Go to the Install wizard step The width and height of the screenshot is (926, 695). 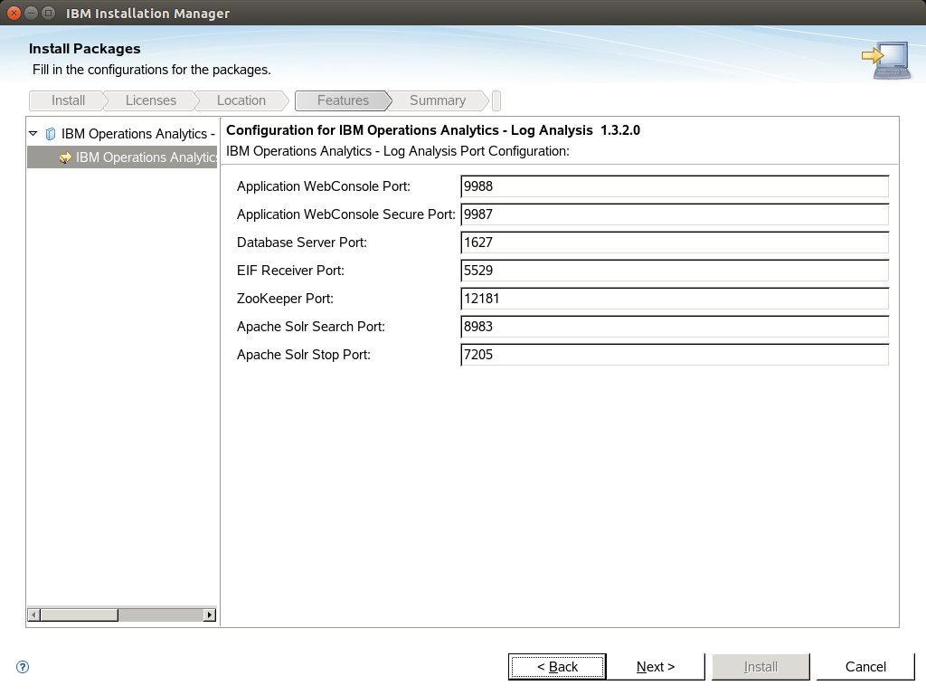tap(68, 100)
